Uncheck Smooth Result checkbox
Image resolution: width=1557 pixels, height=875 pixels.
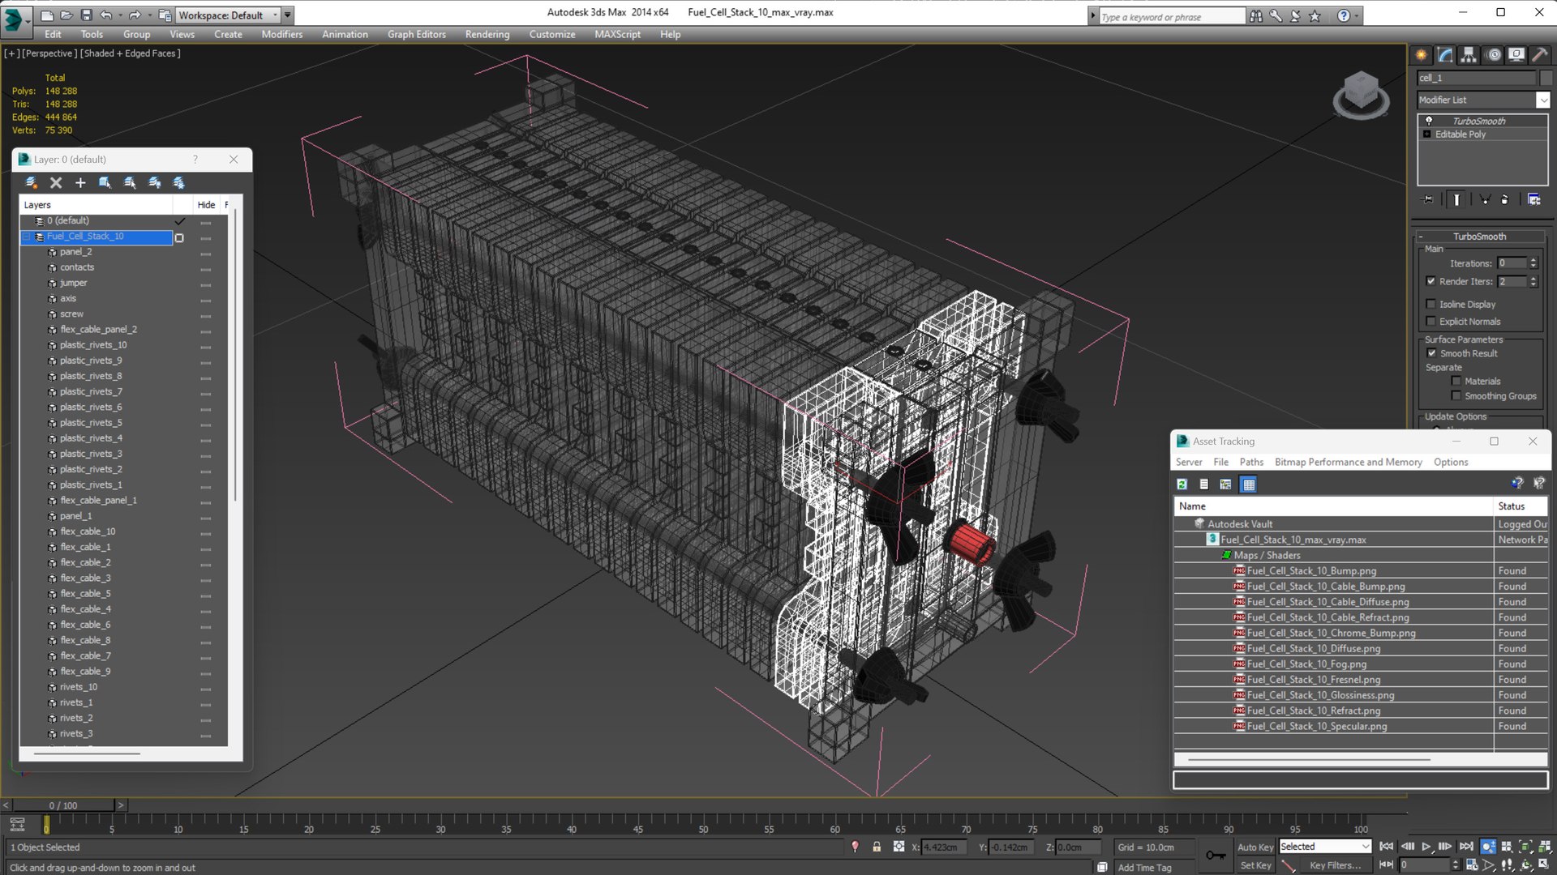pos(1431,353)
